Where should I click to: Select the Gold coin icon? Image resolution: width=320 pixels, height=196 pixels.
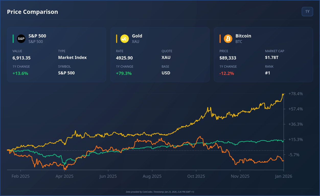click(x=124, y=39)
